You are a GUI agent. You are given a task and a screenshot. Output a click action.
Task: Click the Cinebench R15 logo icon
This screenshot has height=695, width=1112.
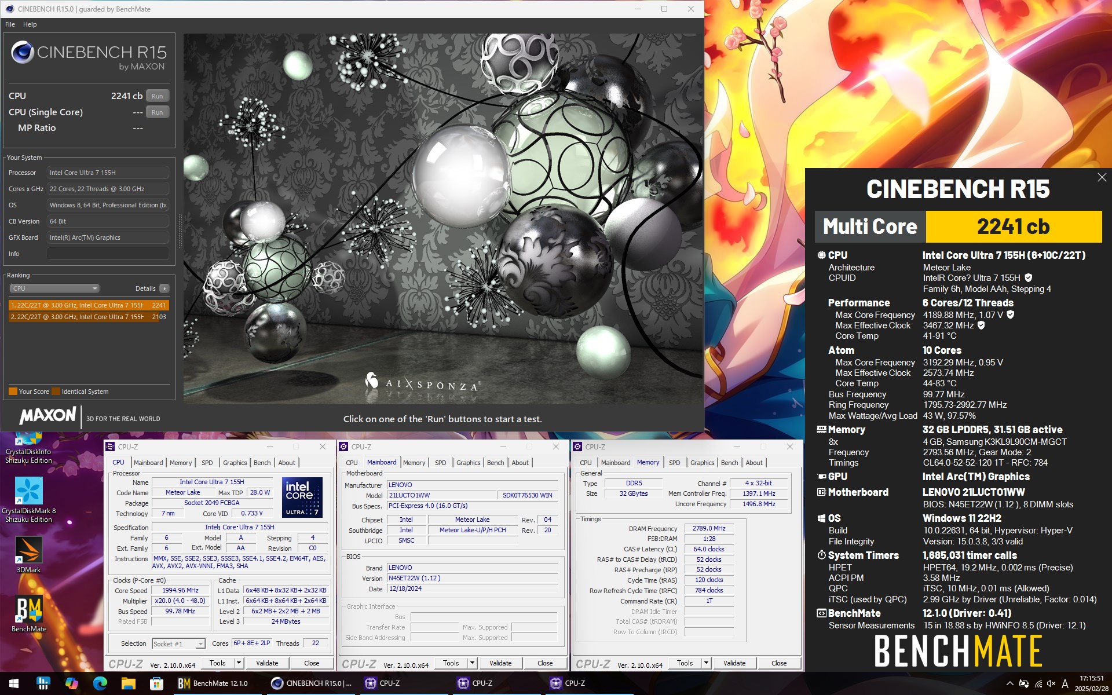coord(23,53)
